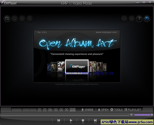
Task: Click the play button
Action: [x=71, y=121]
